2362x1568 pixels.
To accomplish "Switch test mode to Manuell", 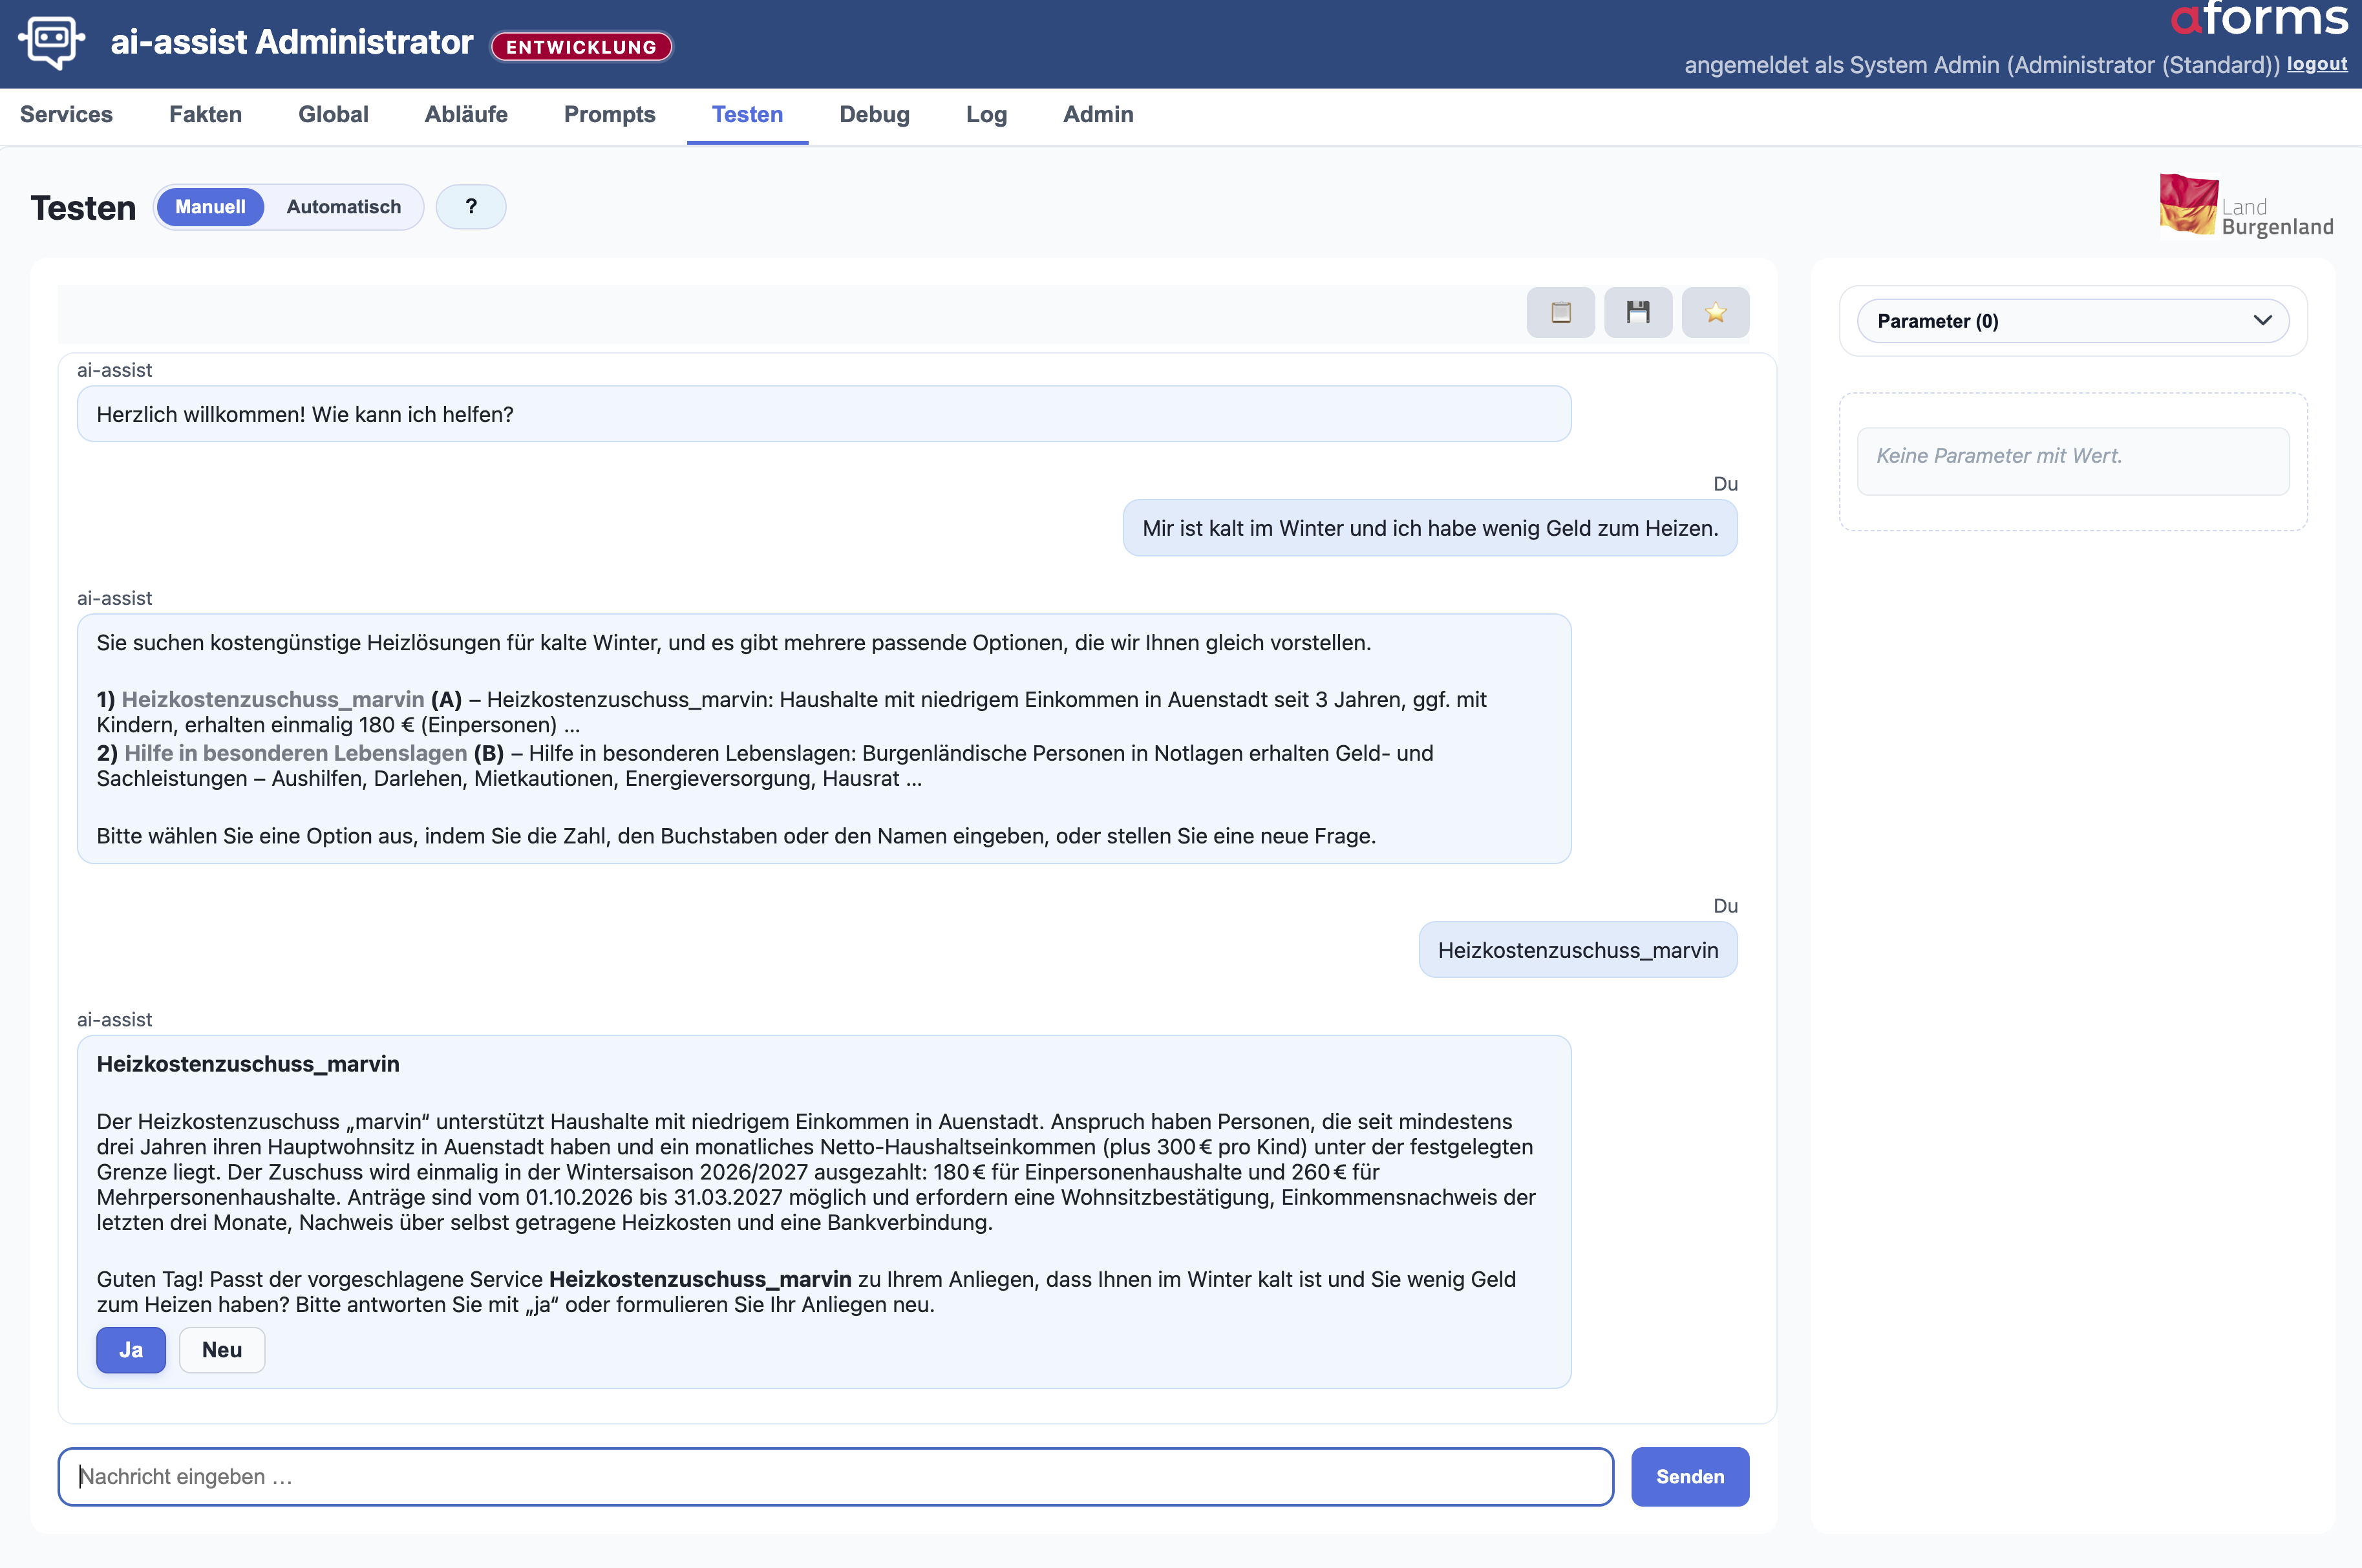I will pos(210,207).
